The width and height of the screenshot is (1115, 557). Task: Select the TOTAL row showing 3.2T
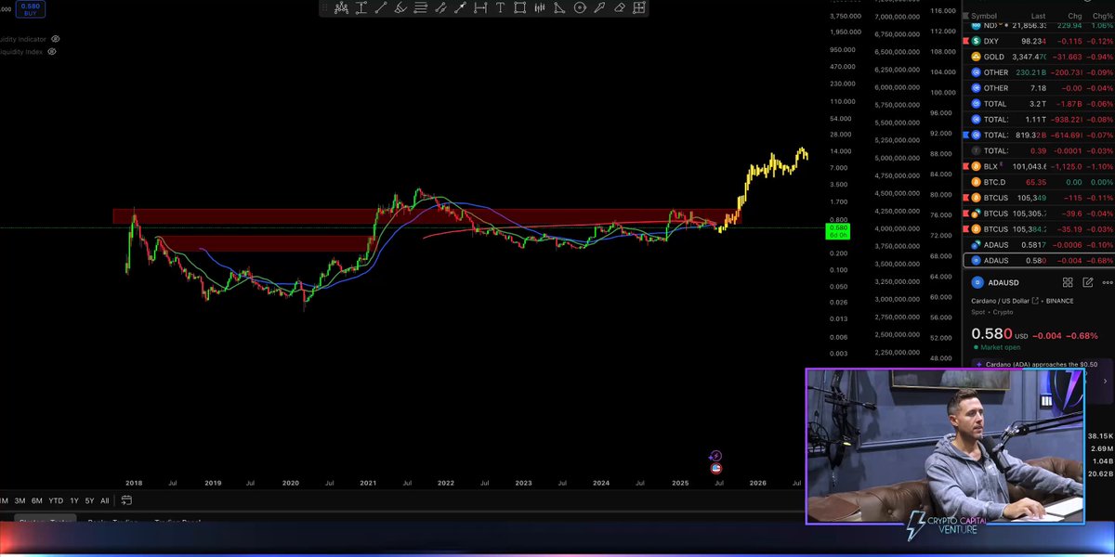pos(1039,104)
